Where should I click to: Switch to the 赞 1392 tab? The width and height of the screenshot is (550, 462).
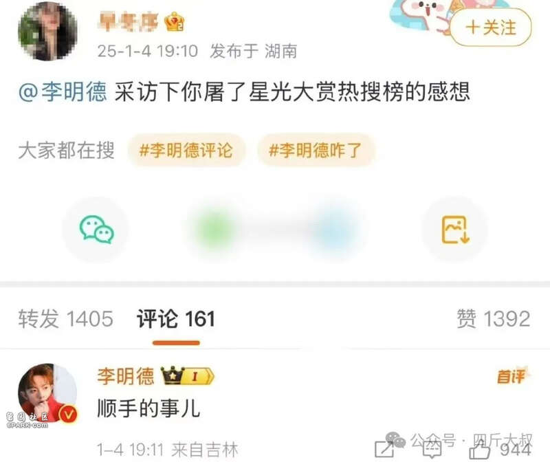pyautogui.click(x=493, y=319)
